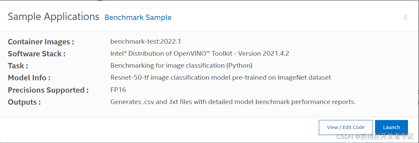Close the Sample Applications dialog

pos(405,17)
